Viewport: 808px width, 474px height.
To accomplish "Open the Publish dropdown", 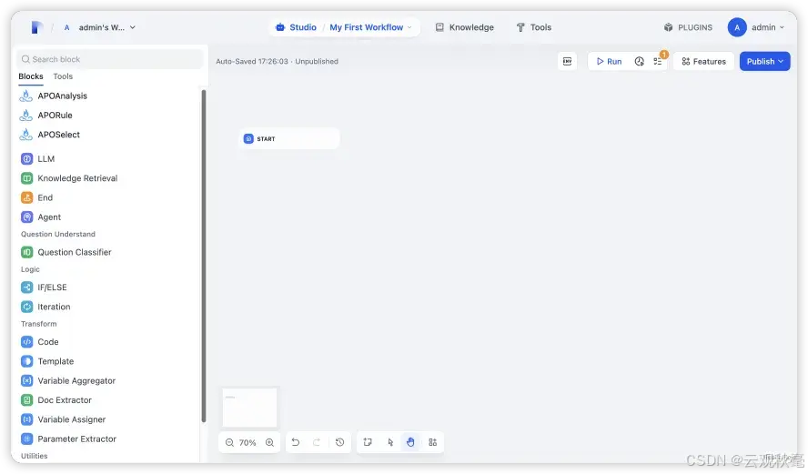I will coord(764,61).
